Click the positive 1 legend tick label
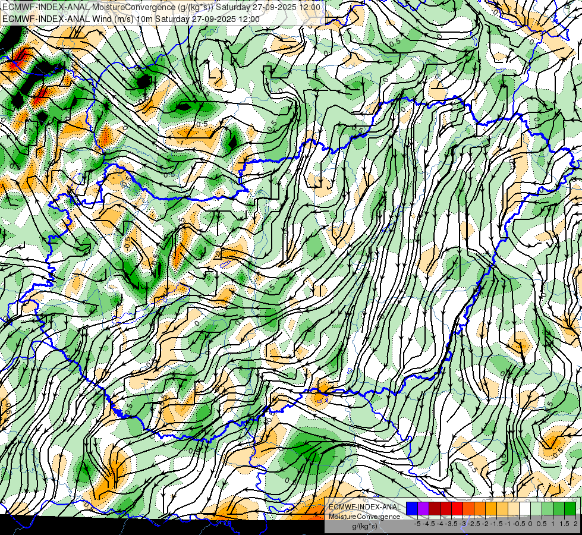The height and width of the screenshot is (535, 582). click(553, 524)
